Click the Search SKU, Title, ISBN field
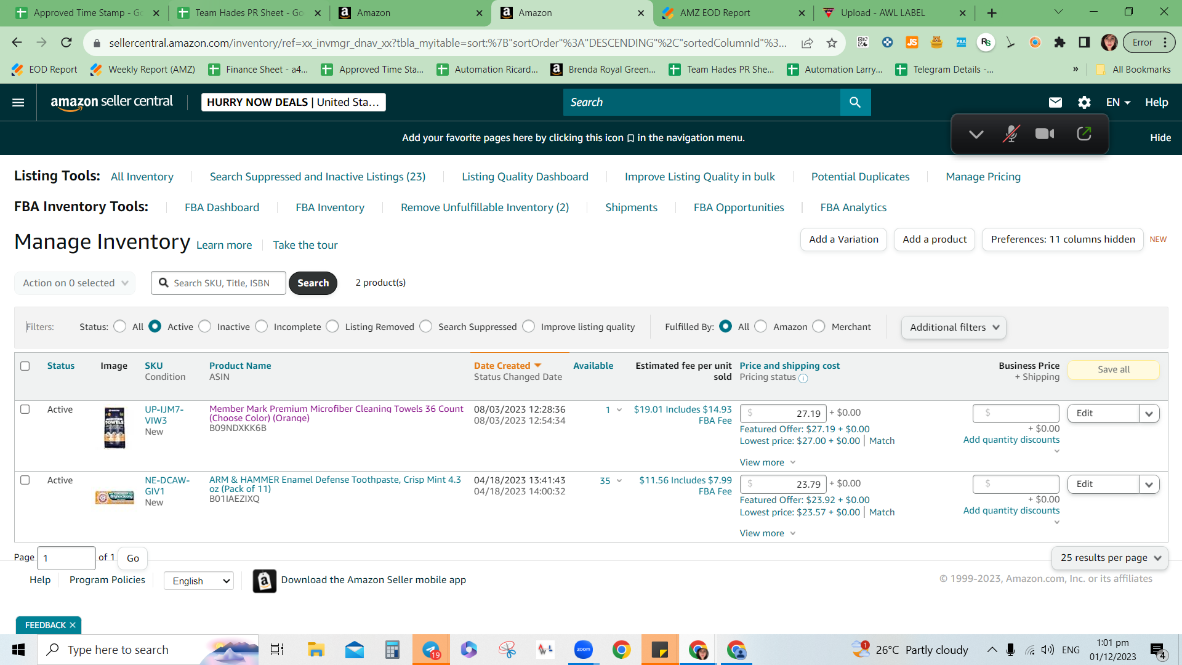 tap(219, 283)
